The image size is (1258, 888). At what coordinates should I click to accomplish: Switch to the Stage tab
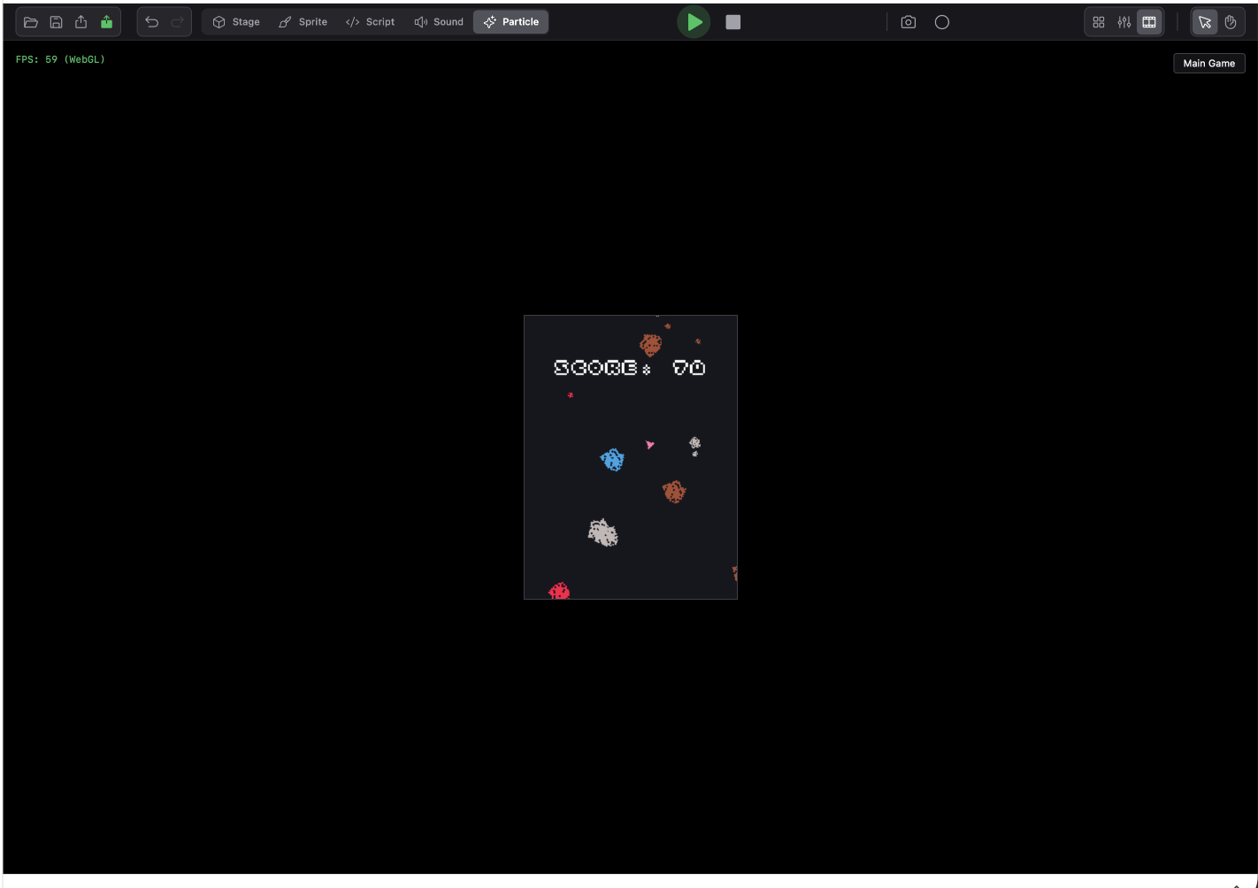[236, 22]
